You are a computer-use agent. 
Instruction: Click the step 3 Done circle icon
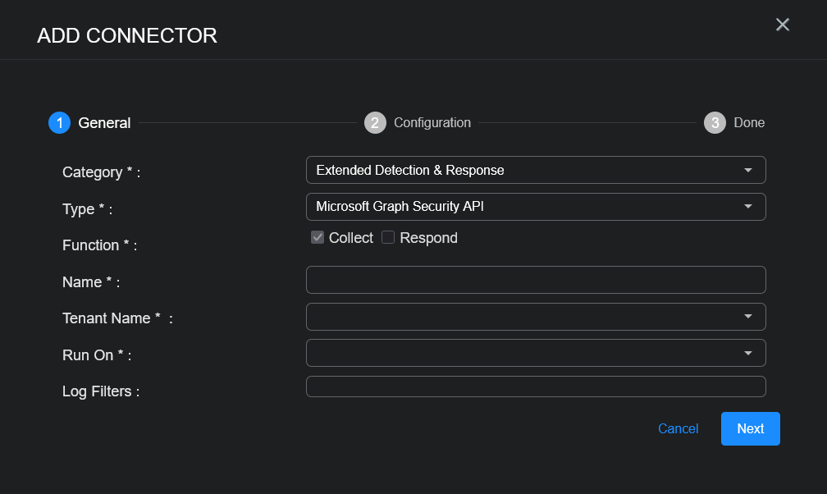click(715, 123)
